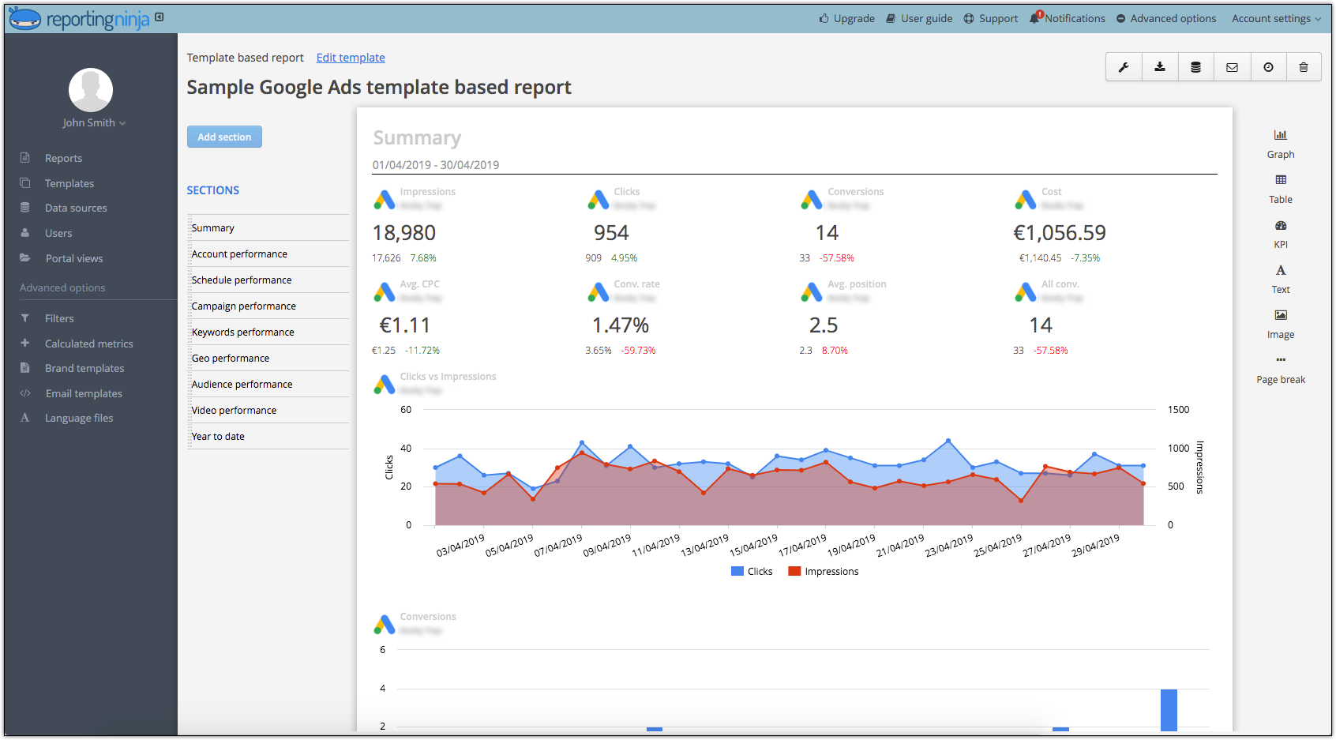This screenshot has height=740, width=1336.
Task: Open the Notifications bell
Action: [x=1068, y=17]
